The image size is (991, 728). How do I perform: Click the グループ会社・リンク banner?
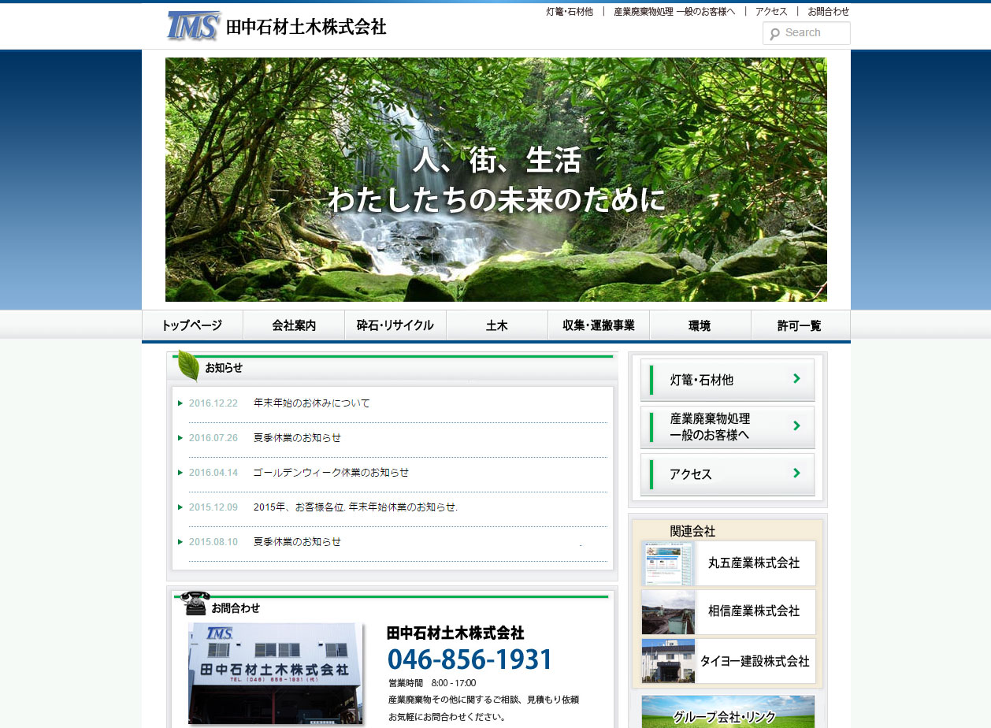coord(728,711)
